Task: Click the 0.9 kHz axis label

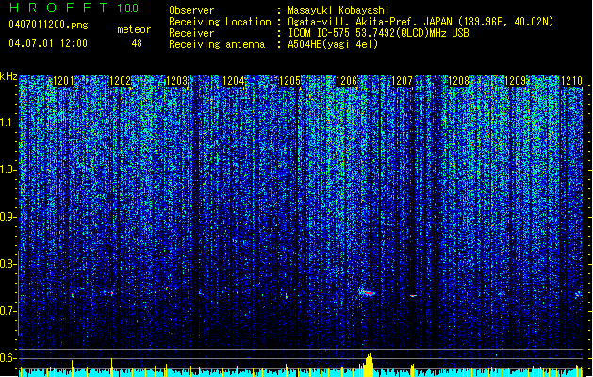Action: coord(7,217)
